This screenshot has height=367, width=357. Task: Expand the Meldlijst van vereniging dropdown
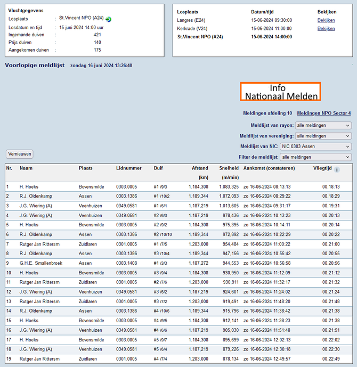(323, 136)
